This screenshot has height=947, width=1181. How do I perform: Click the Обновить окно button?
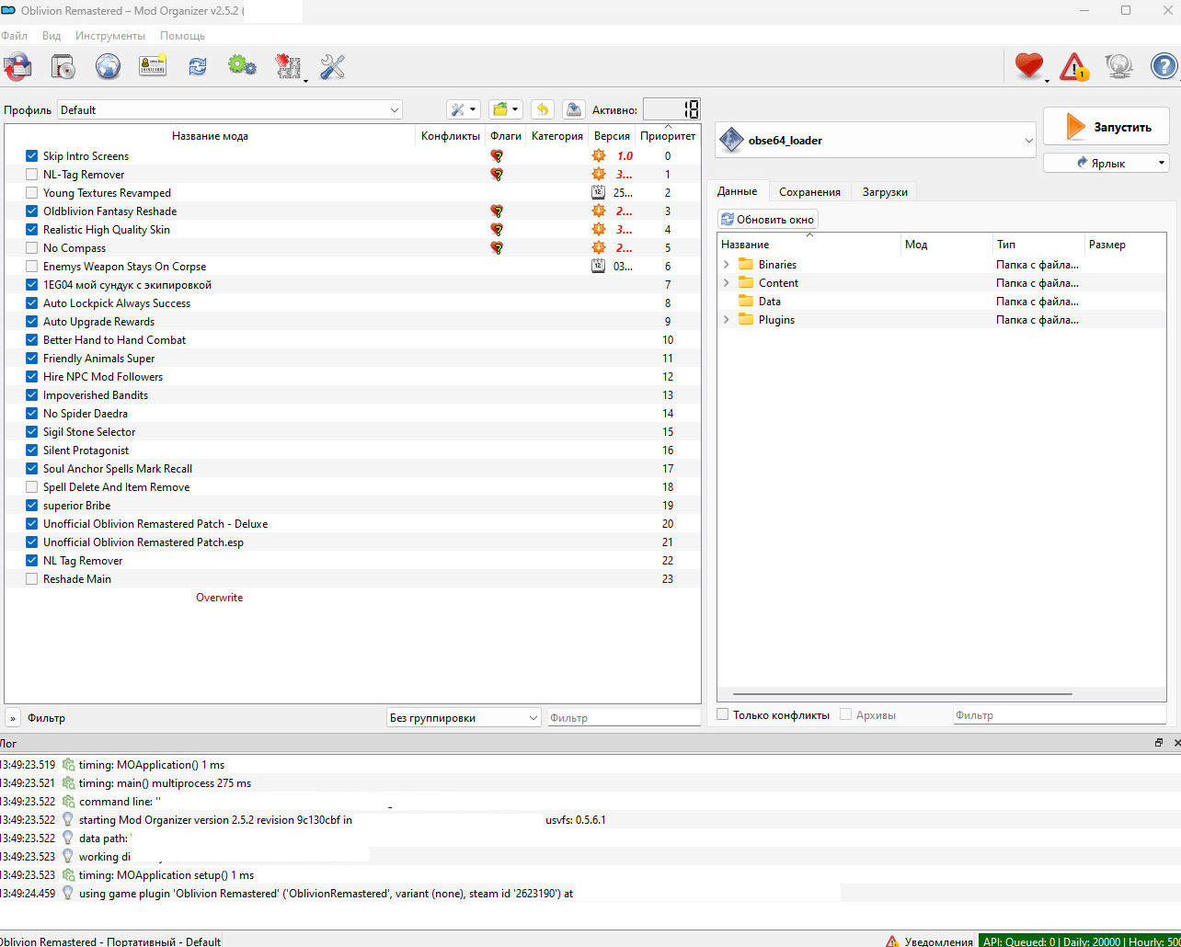[768, 220]
